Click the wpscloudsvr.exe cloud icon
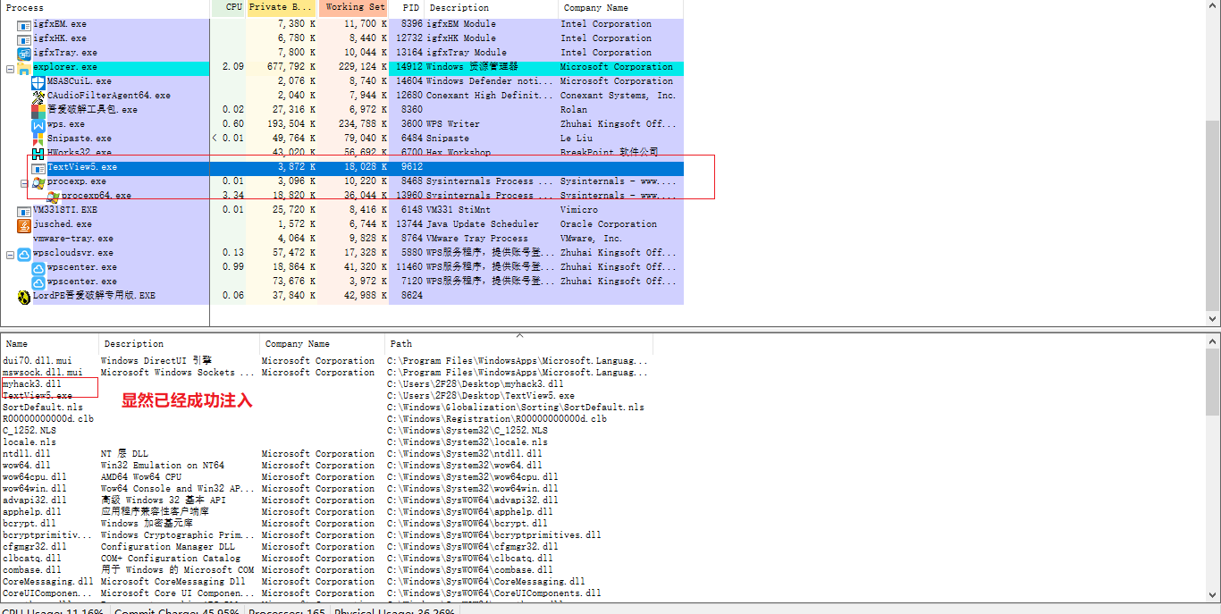 click(24, 253)
